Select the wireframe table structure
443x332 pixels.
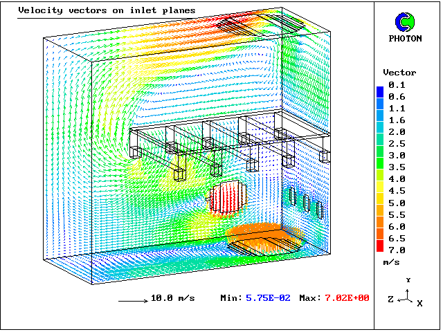click(x=228, y=138)
